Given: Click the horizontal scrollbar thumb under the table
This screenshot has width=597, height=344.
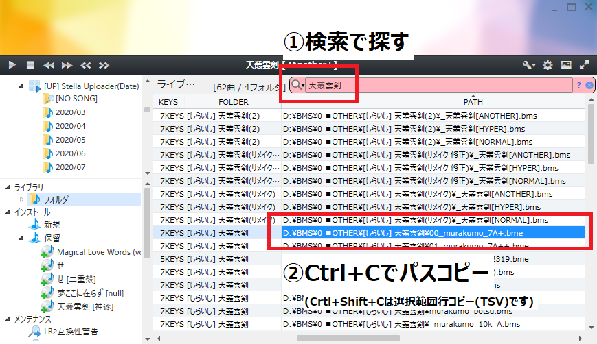Looking at the screenshot, I should (x=348, y=338).
